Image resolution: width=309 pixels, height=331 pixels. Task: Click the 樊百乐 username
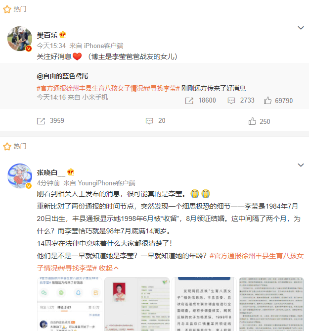[x=47, y=35]
